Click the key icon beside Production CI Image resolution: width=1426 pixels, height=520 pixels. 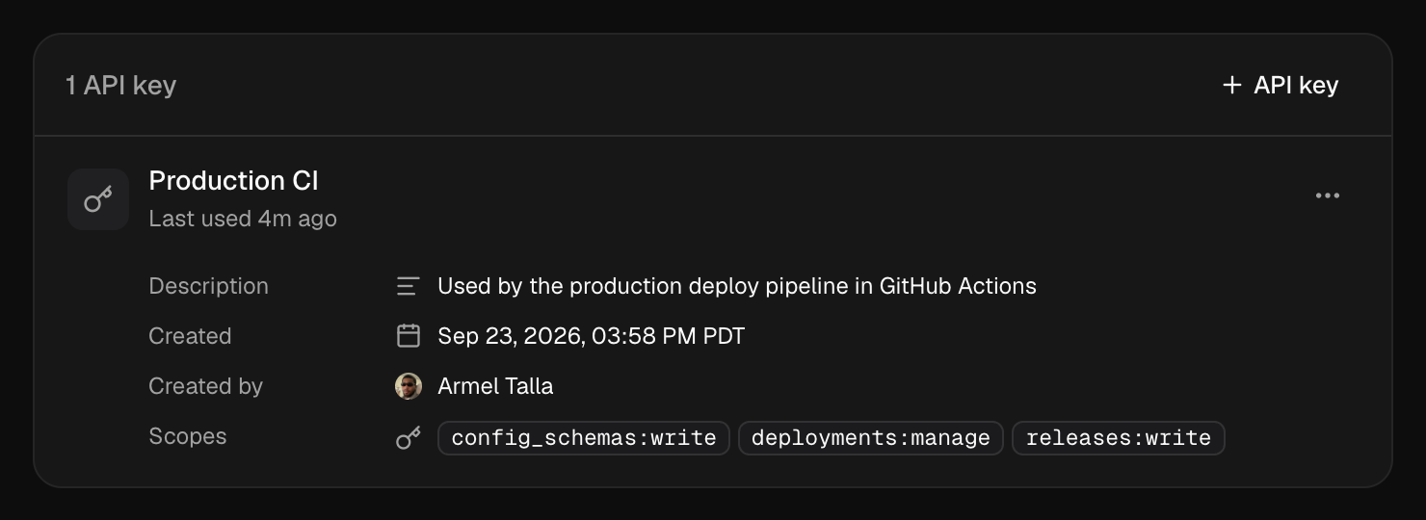pos(98,199)
